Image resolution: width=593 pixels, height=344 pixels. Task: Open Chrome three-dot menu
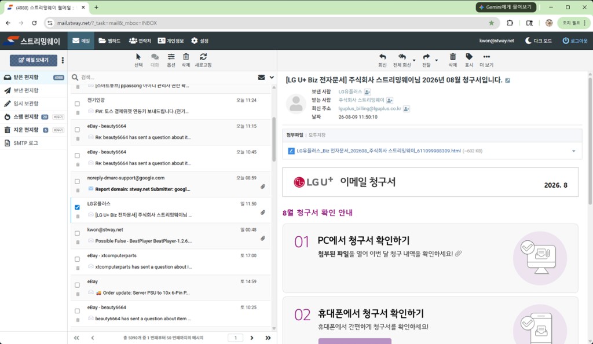click(585, 23)
